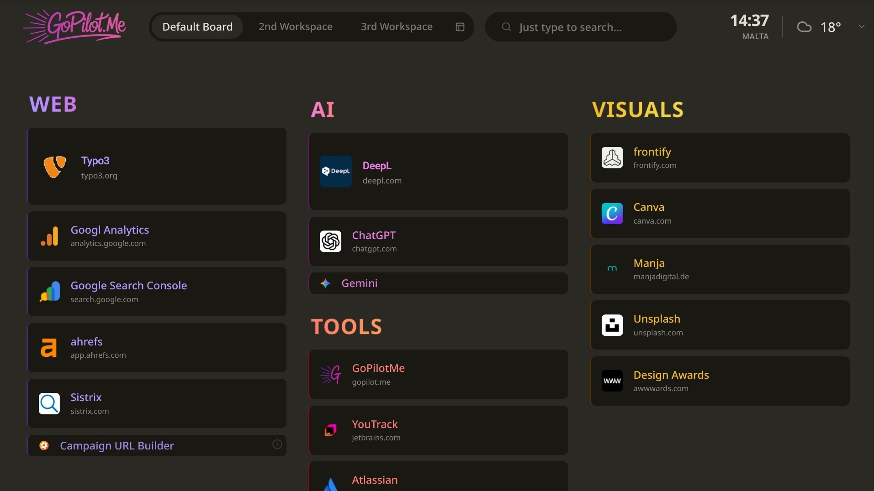
Task: Switch to the 2nd Workspace tab
Action: 295,26
